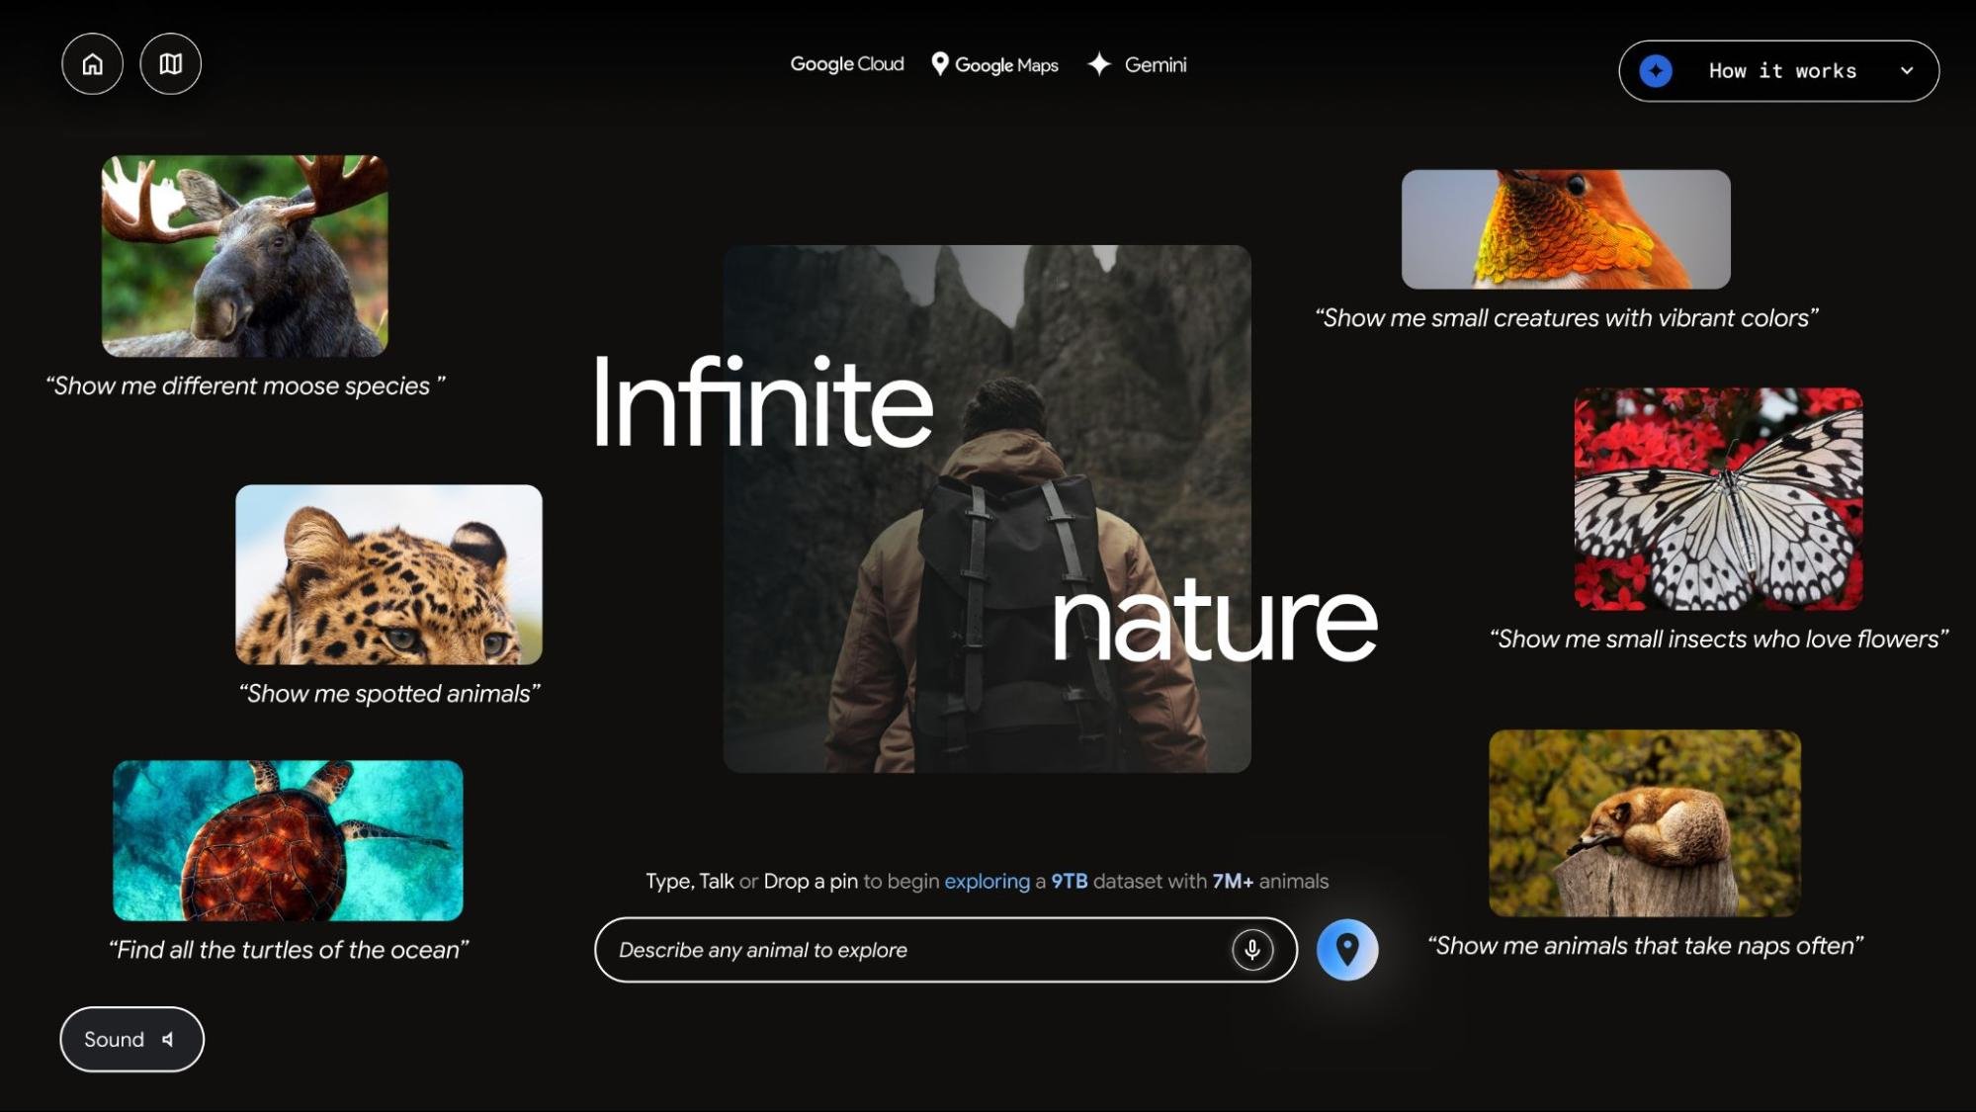Click the play button in How it works
Viewport: 1976px width, 1112px height.
click(x=1655, y=69)
